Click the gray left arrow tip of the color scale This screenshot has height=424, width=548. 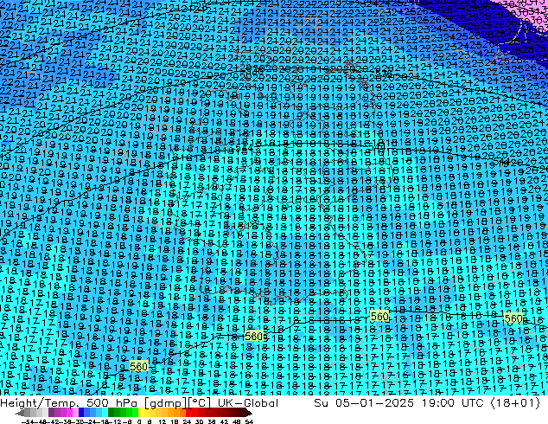click(19, 414)
